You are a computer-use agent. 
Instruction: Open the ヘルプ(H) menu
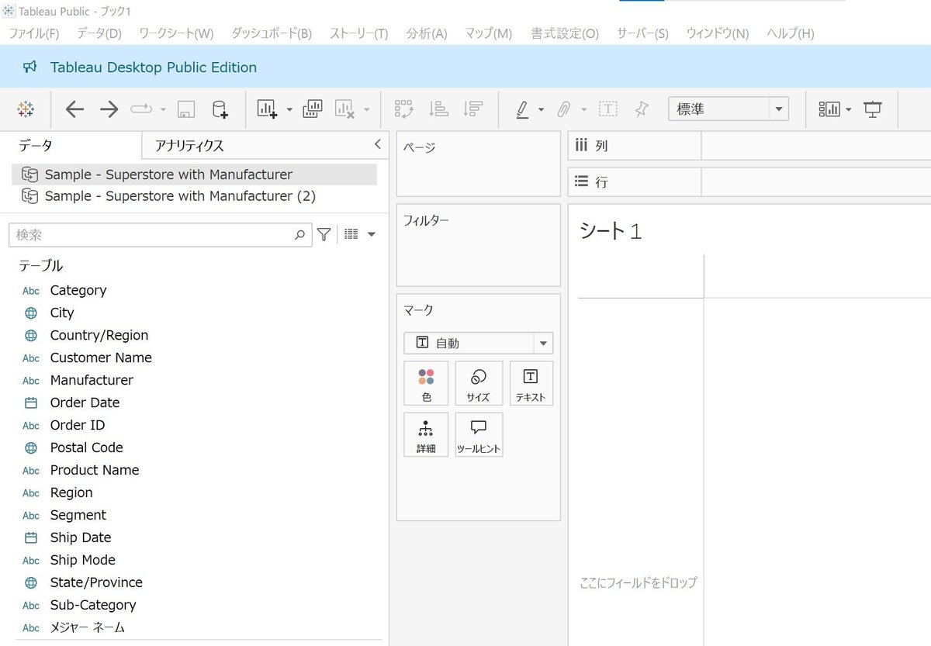[791, 33]
